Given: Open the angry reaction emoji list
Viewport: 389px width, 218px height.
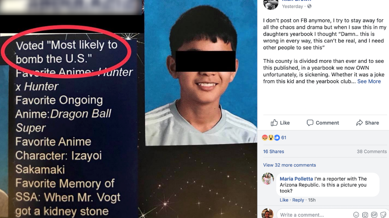Looking at the screenshot, I should tap(265, 138).
